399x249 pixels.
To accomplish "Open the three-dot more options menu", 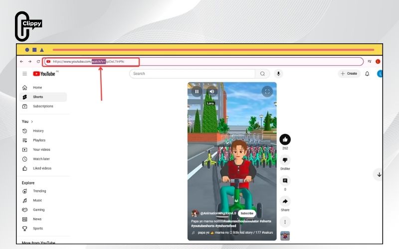I will [285, 222].
